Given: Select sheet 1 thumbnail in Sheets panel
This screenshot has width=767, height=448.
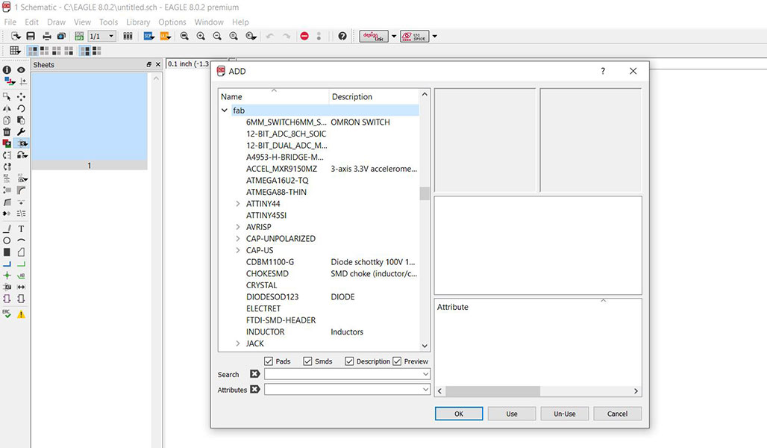Looking at the screenshot, I should pyautogui.click(x=90, y=122).
